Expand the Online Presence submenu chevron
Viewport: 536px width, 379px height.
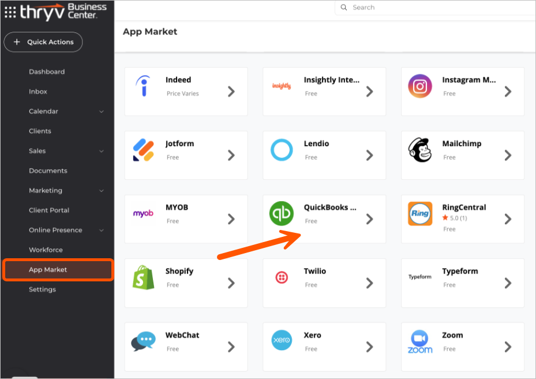[x=102, y=230]
